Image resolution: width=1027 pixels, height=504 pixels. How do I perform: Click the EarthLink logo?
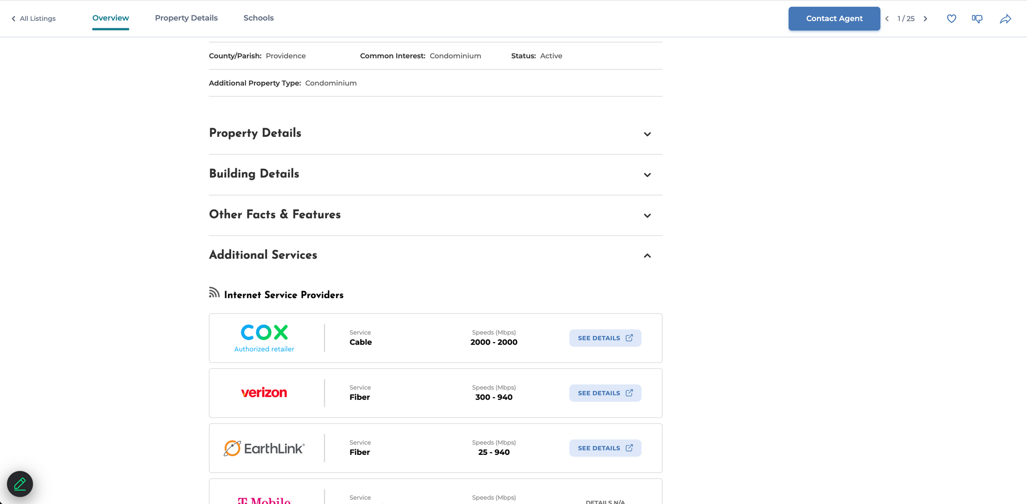click(264, 448)
